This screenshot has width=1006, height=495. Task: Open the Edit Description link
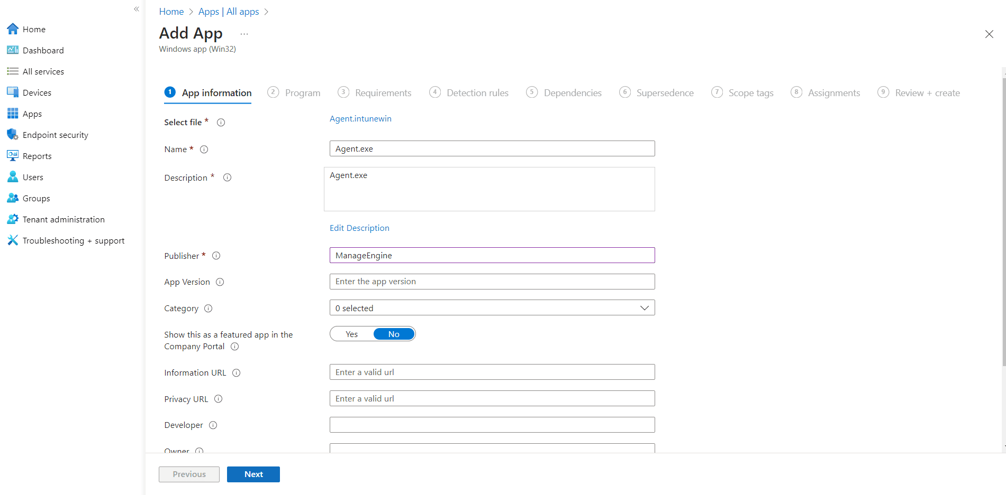359,228
